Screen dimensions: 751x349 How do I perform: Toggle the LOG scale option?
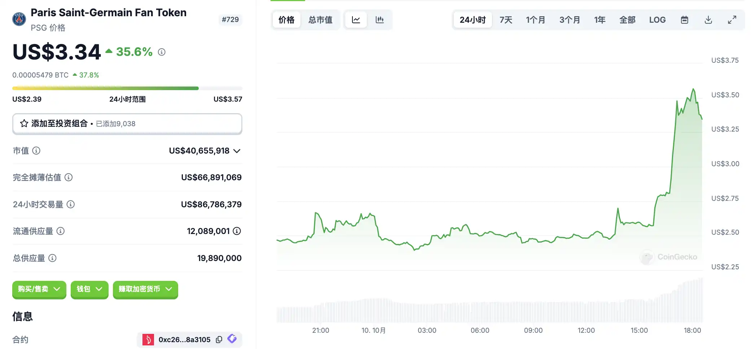pos(657,20)
